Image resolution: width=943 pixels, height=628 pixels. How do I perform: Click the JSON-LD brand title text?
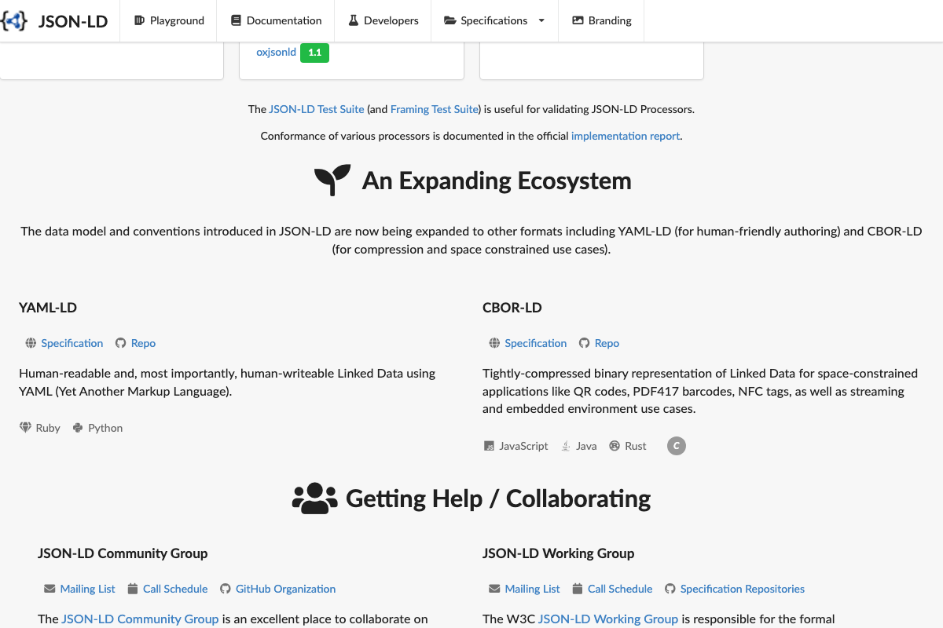73,21
